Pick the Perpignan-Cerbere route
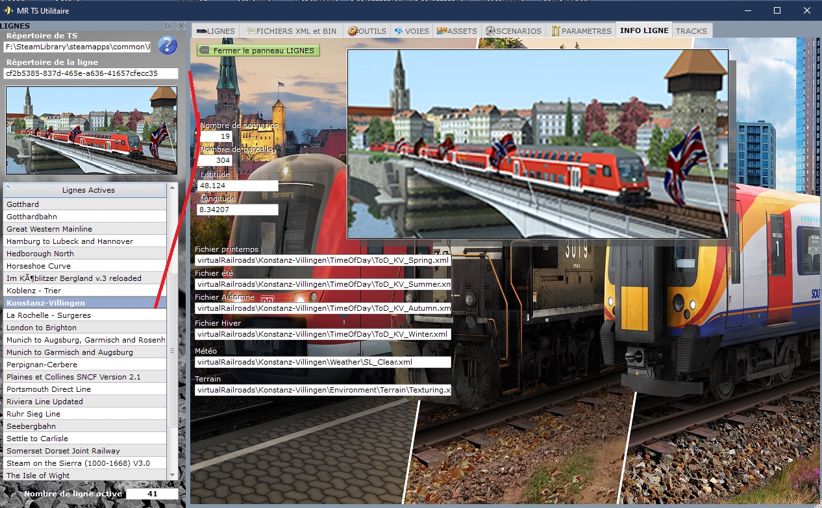The image size is (822, 508). point(84,365)
